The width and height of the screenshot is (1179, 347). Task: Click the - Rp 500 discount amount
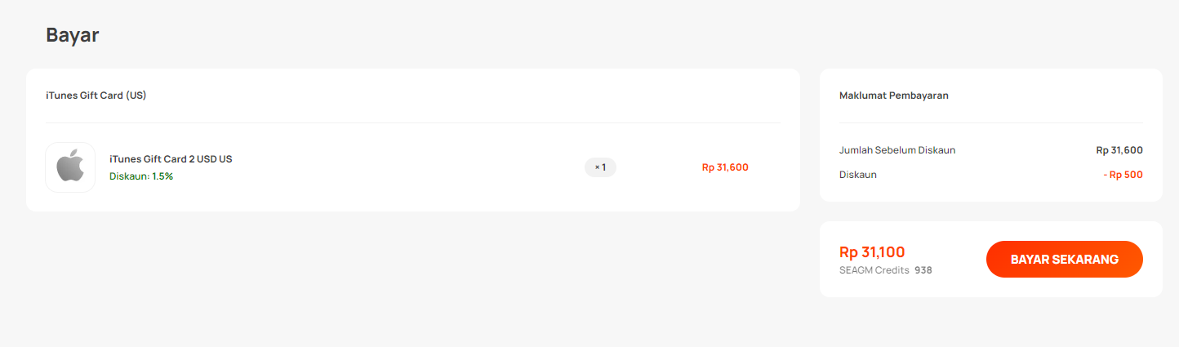(x=1123, y=175)
